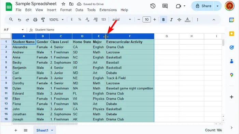
Task: Open the Tools menu
Action: pyautogui.click(x=91, y=10)
